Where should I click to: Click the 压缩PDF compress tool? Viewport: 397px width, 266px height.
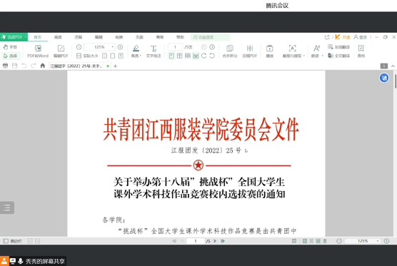(x=250, y=51)
